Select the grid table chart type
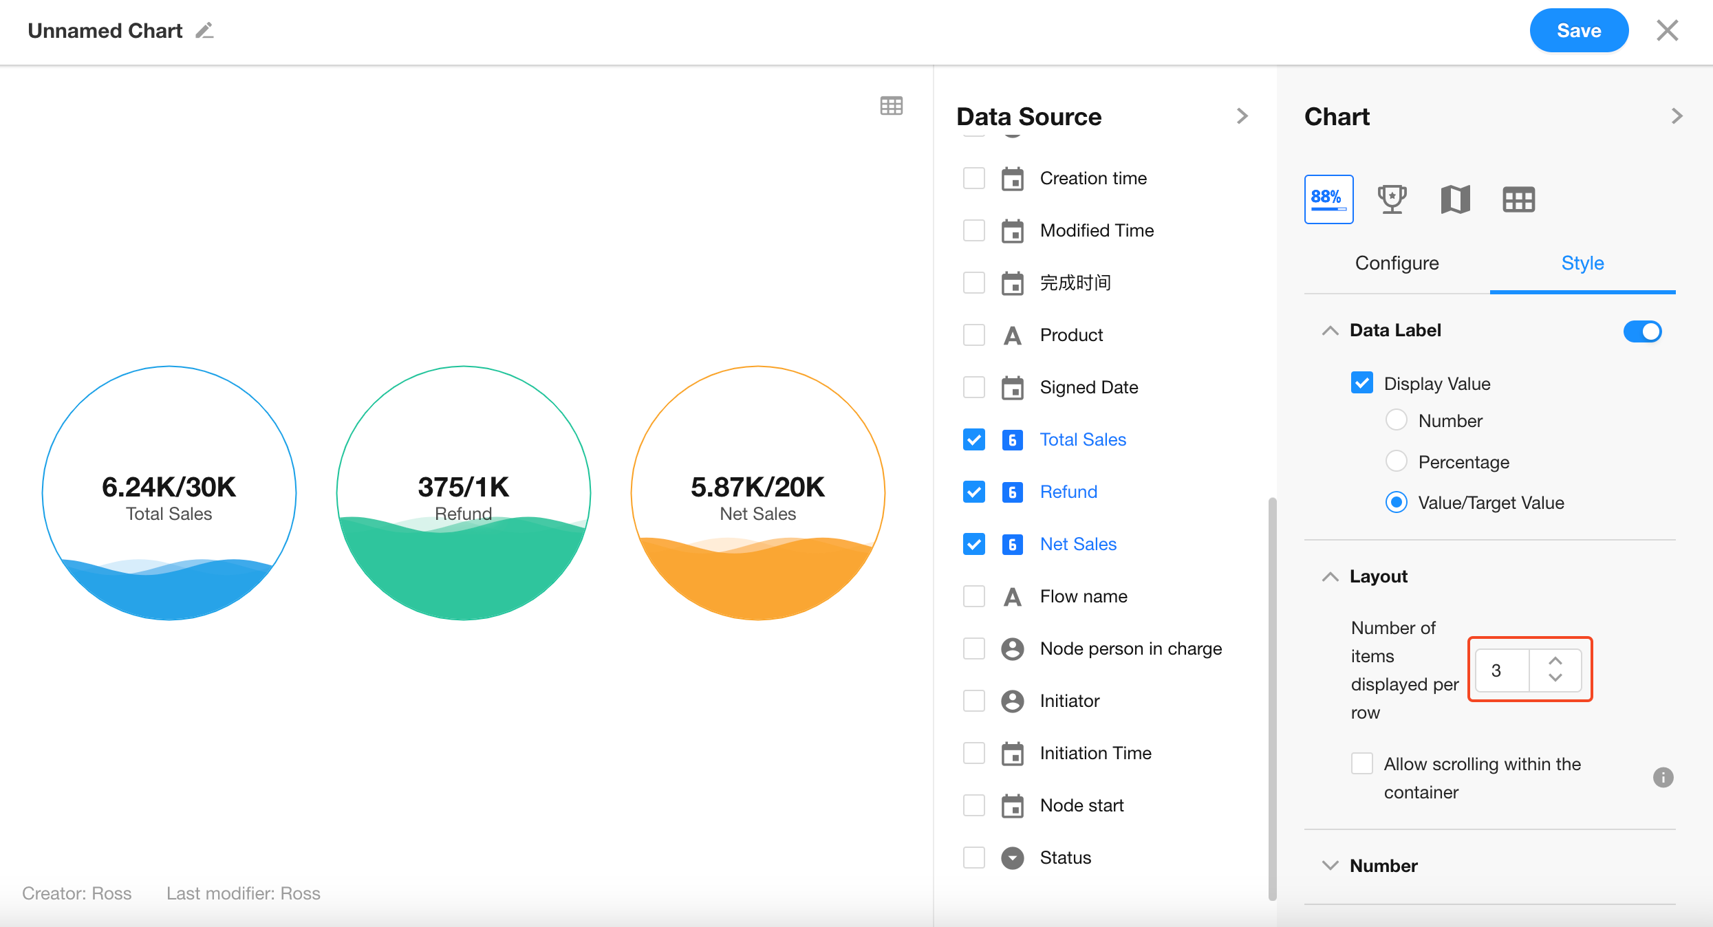 (x=1518, y=199)
